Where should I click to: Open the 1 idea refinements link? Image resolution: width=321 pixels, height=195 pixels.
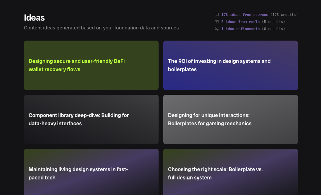240,29
